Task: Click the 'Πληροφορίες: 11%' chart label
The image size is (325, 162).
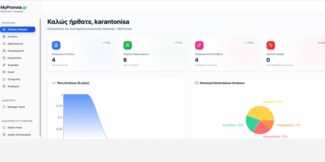Action: click(289, 125)
